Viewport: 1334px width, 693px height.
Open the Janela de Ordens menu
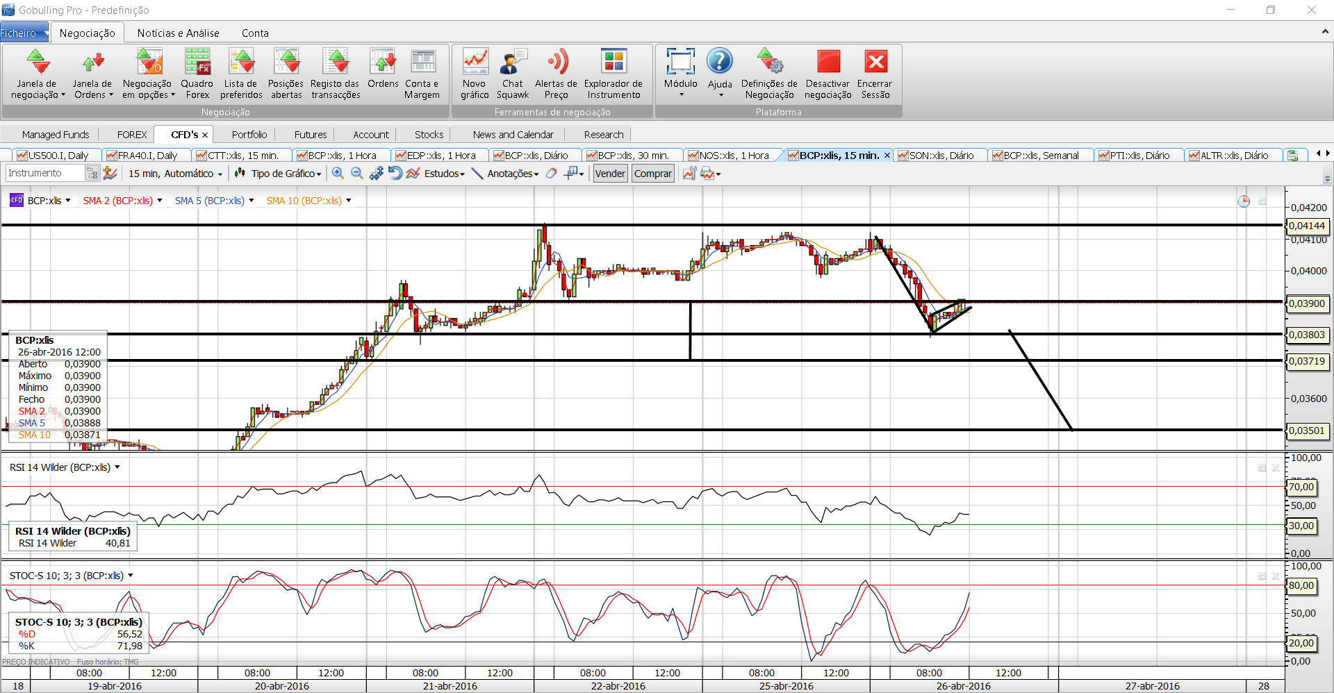[x=92, y=74]
